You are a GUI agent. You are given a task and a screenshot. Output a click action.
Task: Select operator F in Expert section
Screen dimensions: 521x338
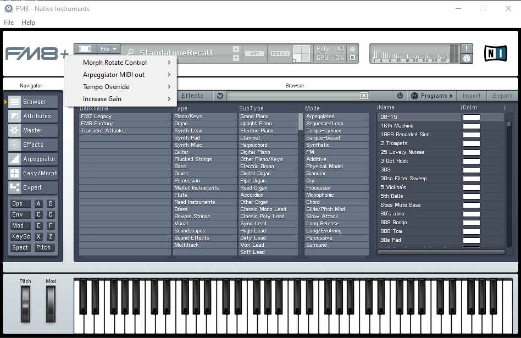tap(51, 225)
